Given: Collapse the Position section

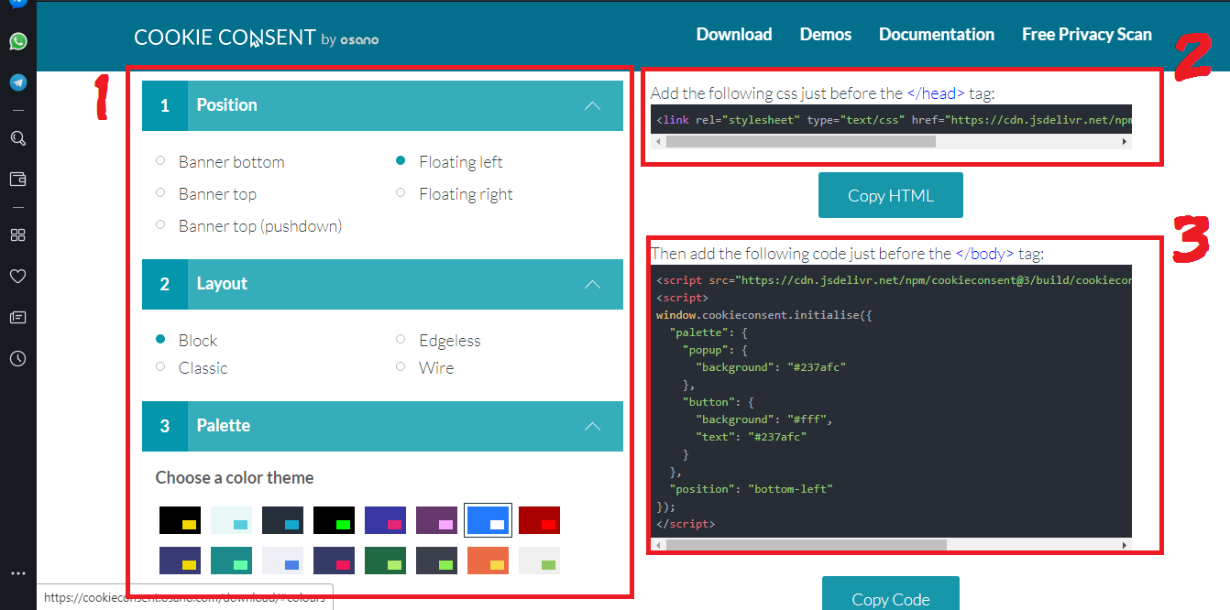Looking at the screenshot, I should [x=592, y=105].
